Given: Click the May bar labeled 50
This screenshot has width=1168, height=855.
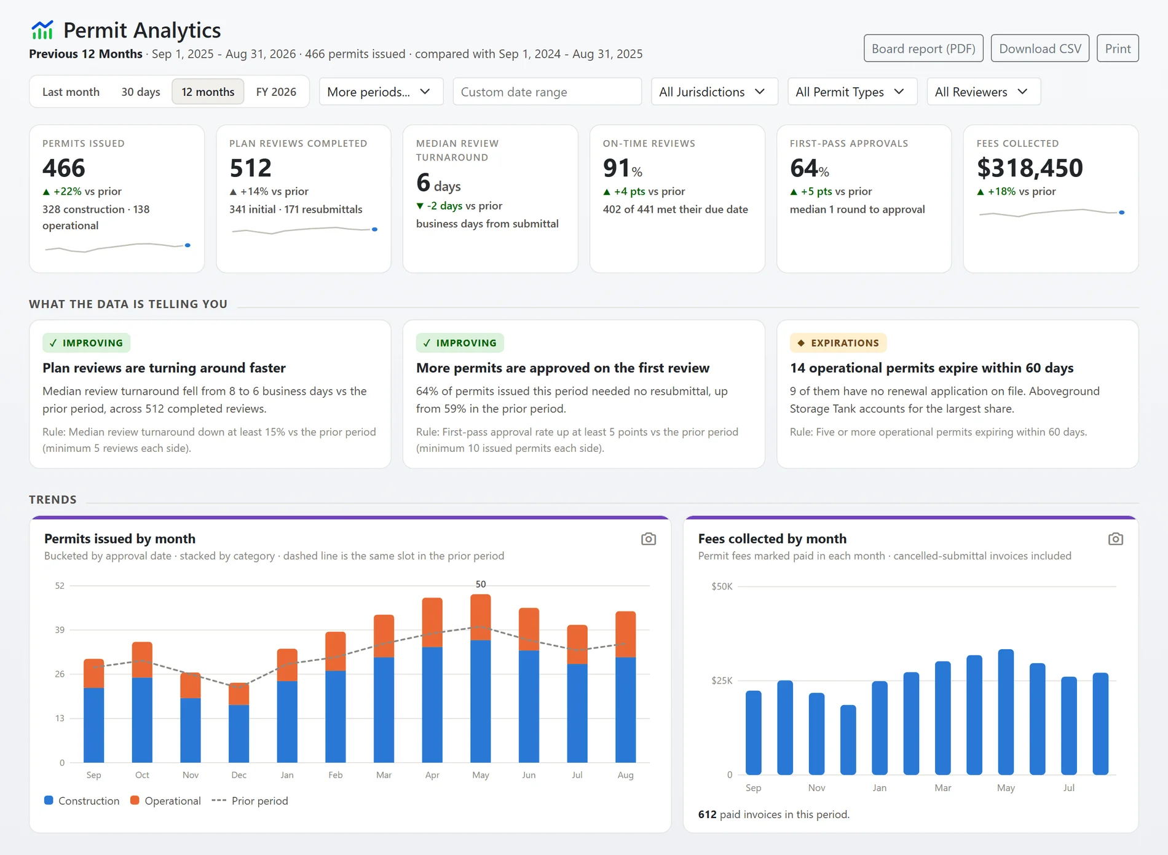Looking at the screenshot, I should 481,678.
